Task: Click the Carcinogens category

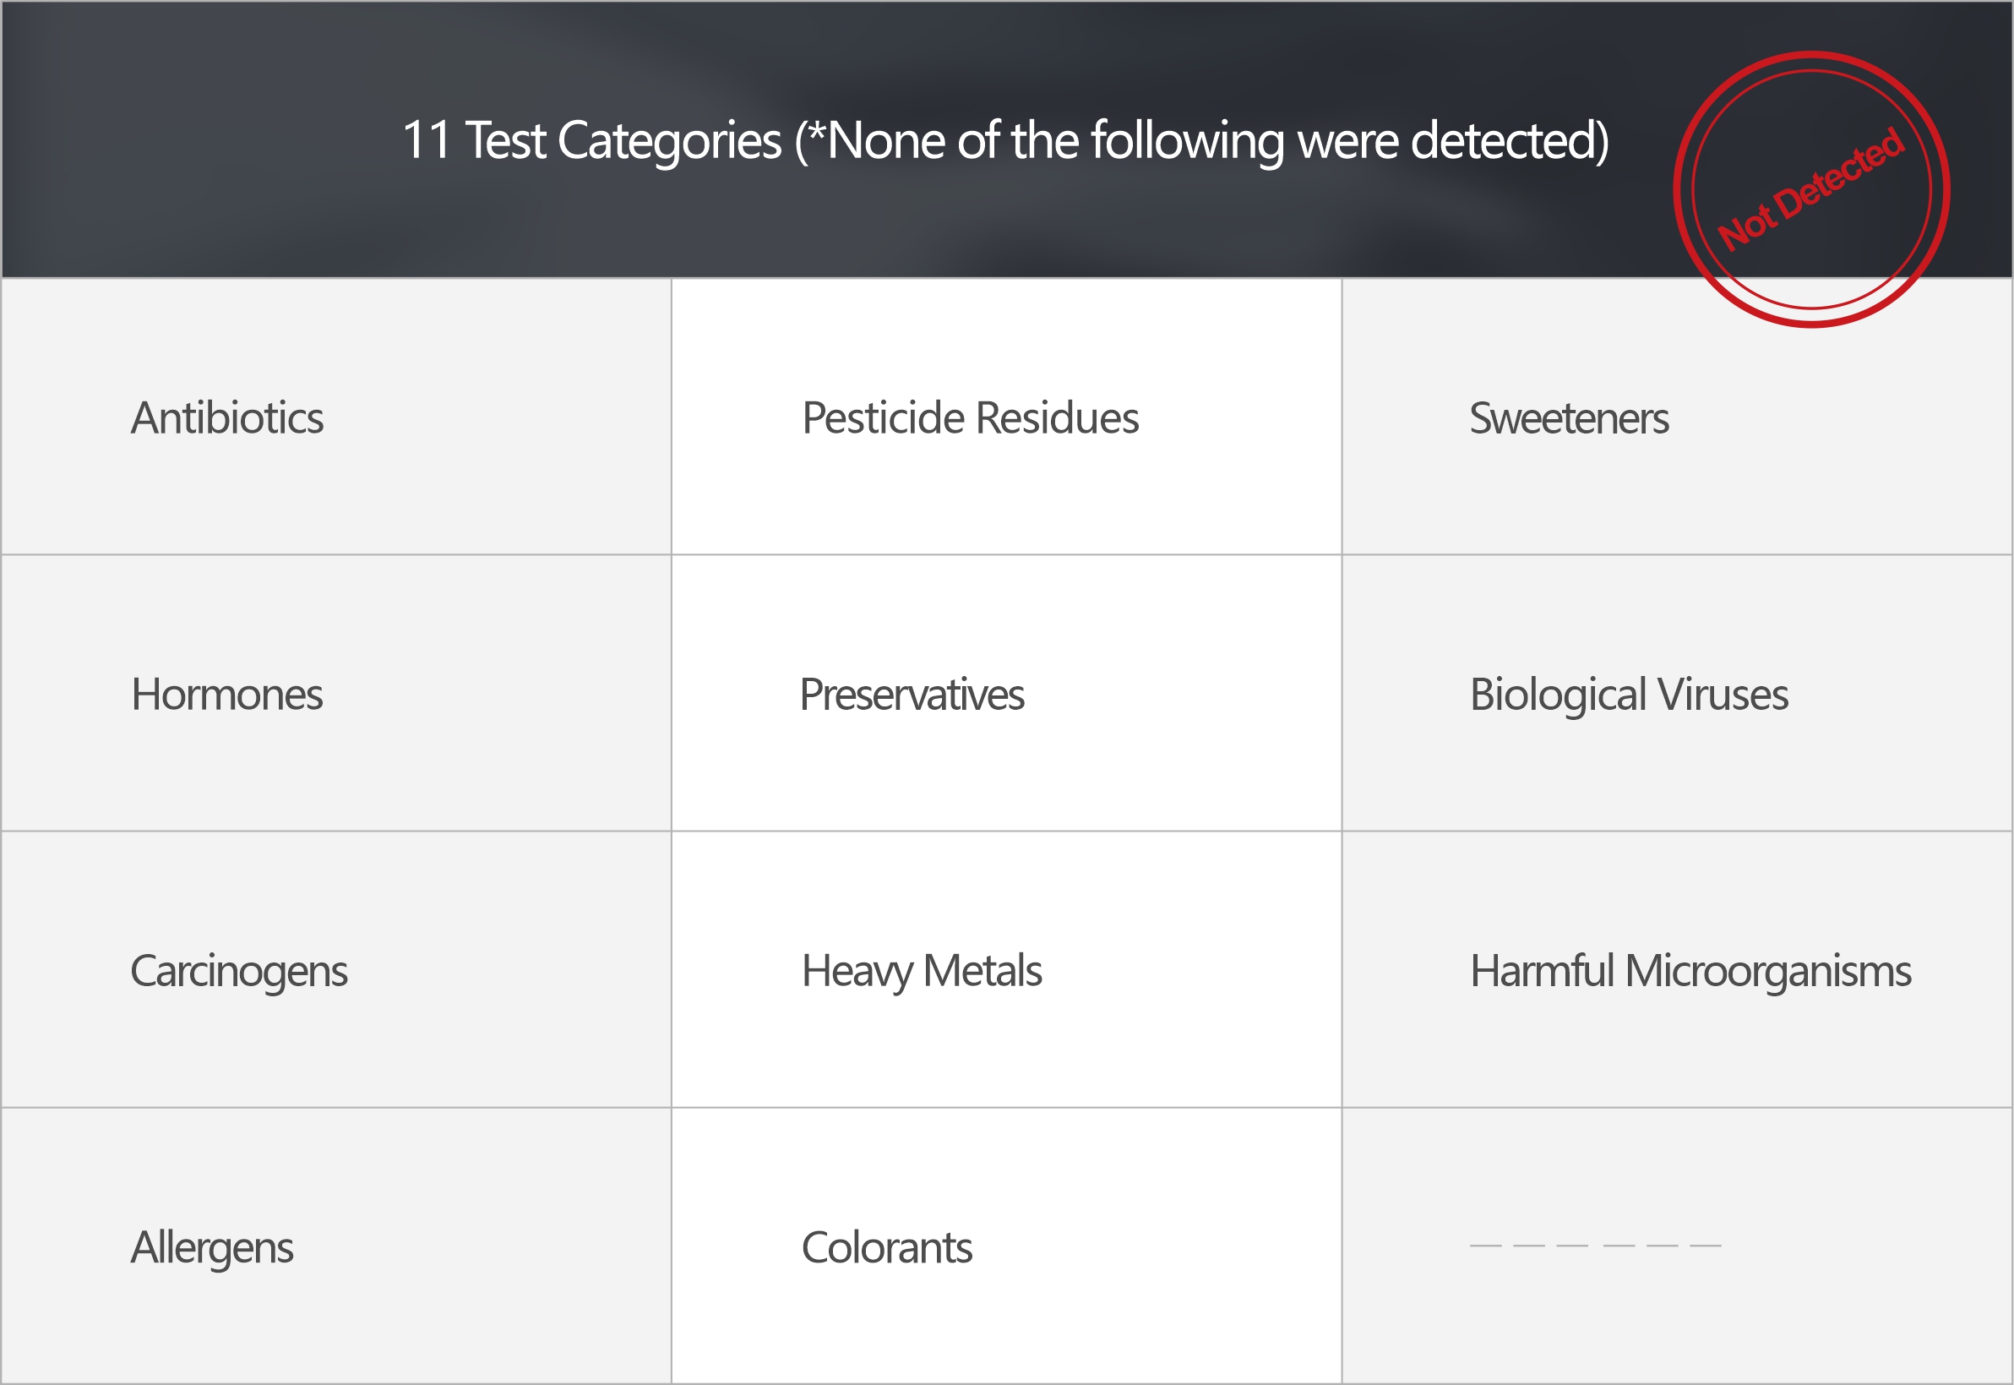Action: click(238, 971)
